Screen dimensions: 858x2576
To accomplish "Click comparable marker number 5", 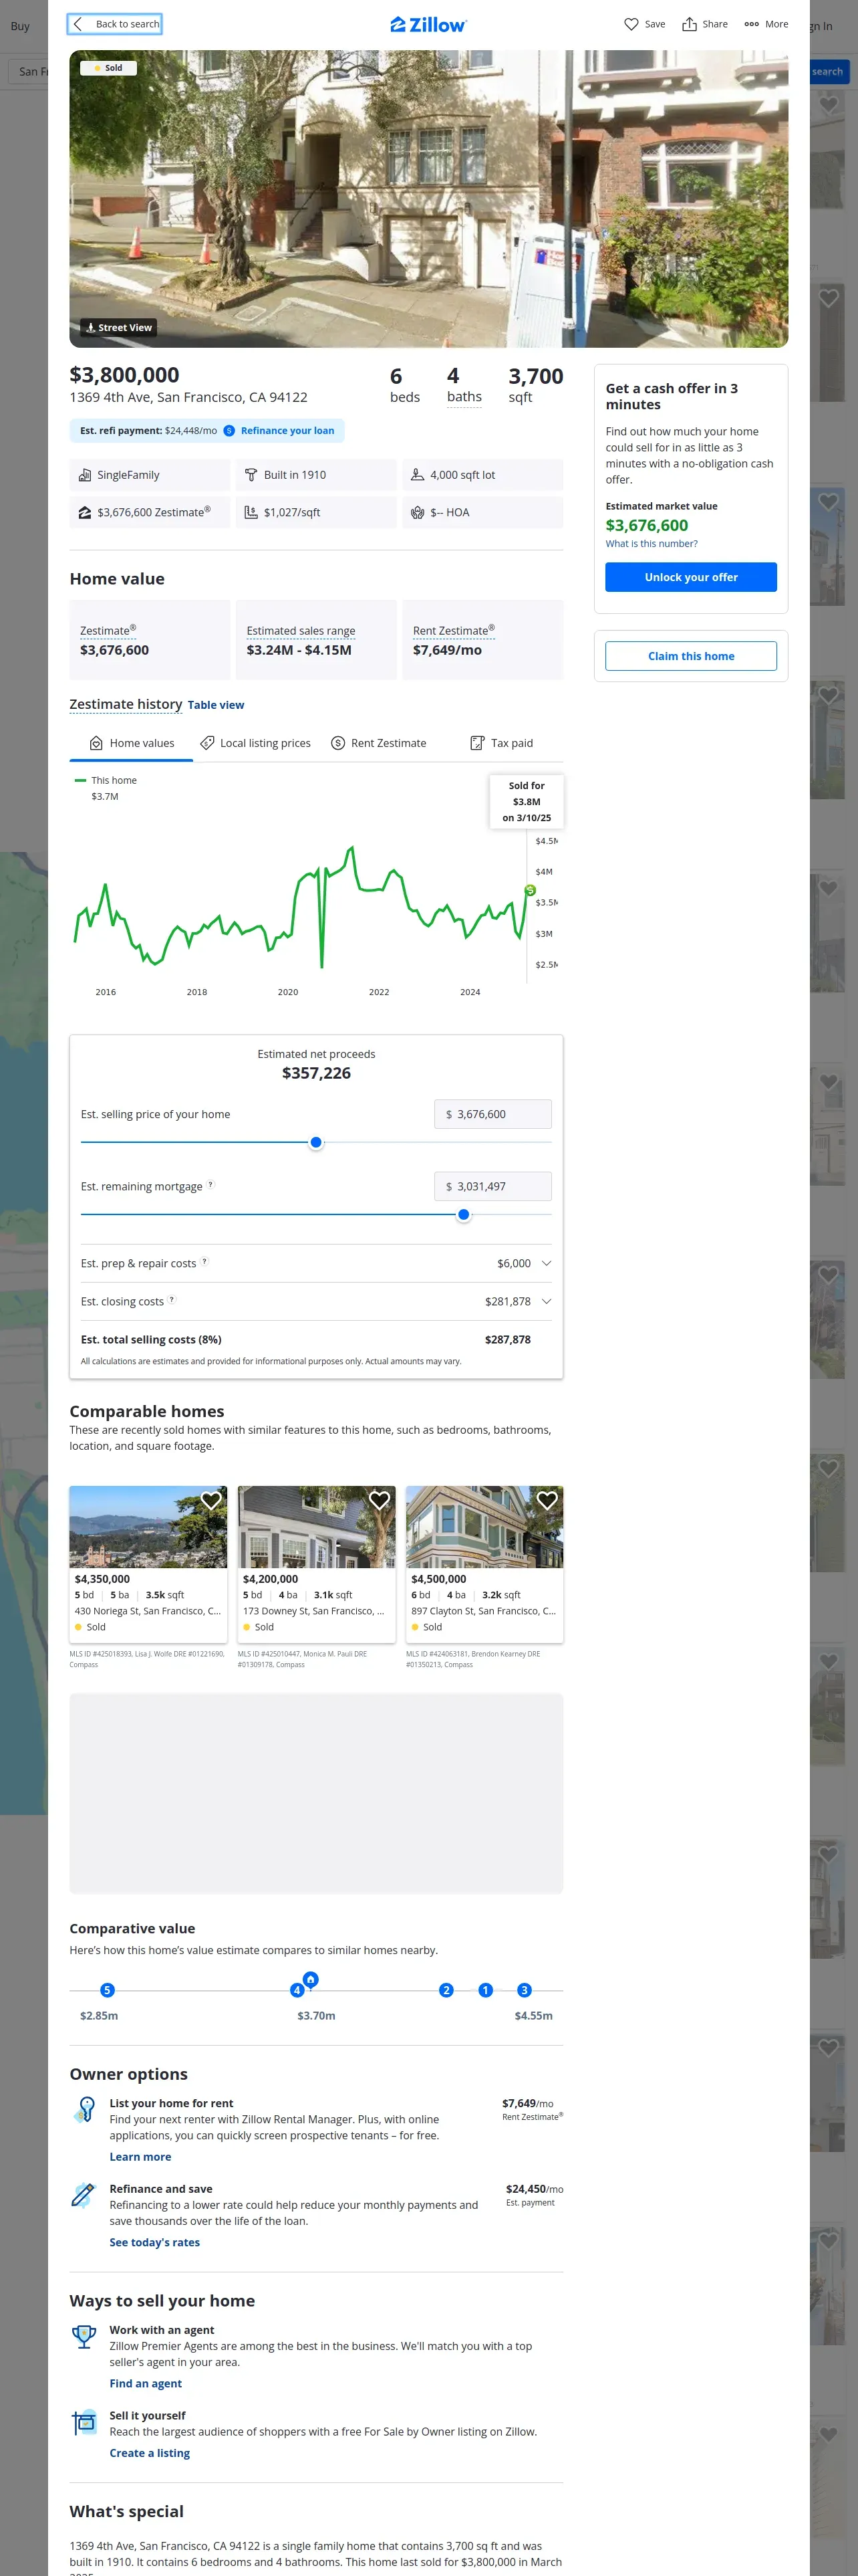I will (x=108, y=1990).
